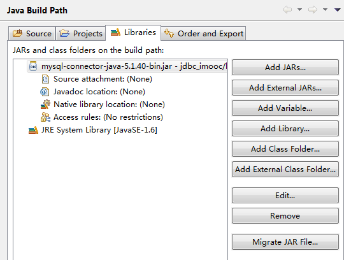Click the Javadoc location @ icon
Viewport: 344px width, 260px height.
[45, 92]
